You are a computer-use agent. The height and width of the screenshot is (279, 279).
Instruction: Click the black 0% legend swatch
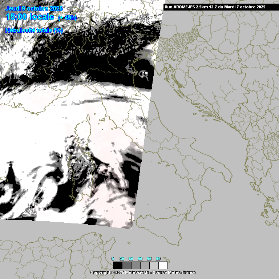(x=118, y=265)
